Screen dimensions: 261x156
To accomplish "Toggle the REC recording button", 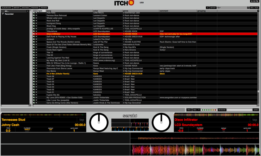I will tap(189, 110).
